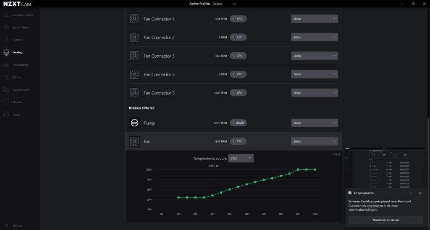Open the screenshot thumbnail in notification
Screen dimensions: 430x230
pyautogui.click(x=385, y=168)
